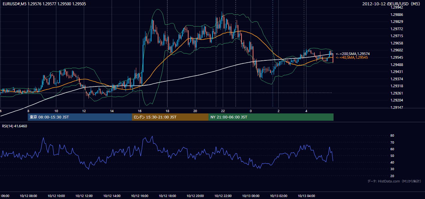Viewport: 425px width, 199px height.
Task: Click the NY 21:00-06:00 JST session bar
Action: [271, 117]
